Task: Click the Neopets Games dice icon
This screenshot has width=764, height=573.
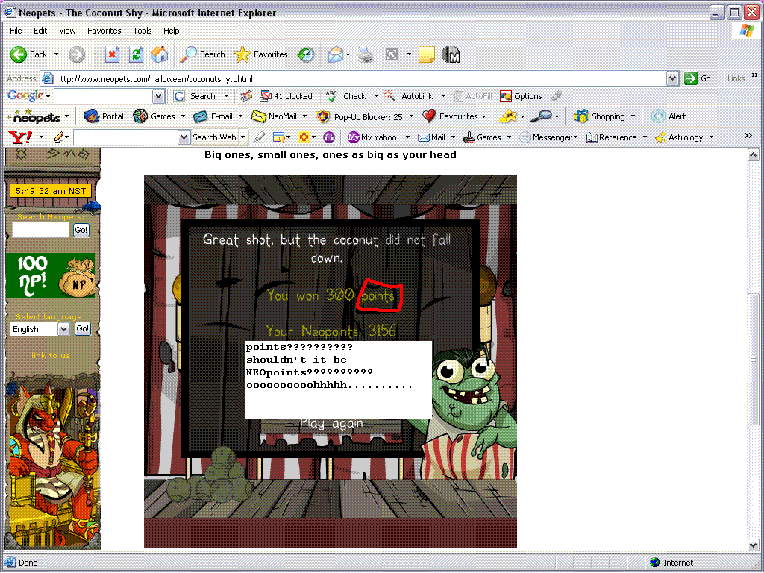Action: click(x=140, y=116)
